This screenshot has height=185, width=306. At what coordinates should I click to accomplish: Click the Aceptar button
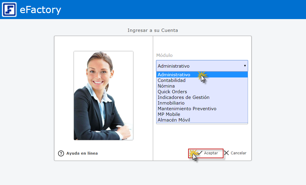(206, 153)
